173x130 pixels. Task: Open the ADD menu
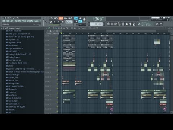click(12, 21)
